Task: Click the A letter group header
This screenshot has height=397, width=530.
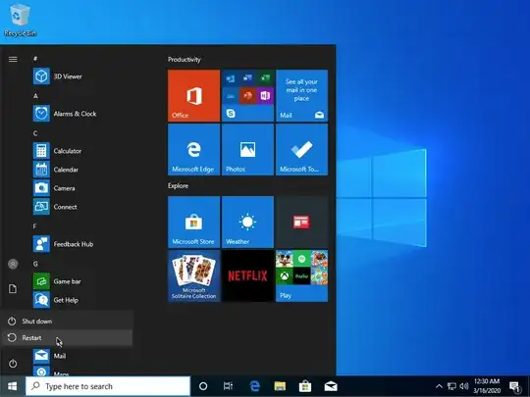Action: [x=35, y=96]
